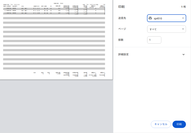This screenshot has width=191, height=133.
Task: Click the 収納日報 title in the preview
Action: tap(57, 3)
